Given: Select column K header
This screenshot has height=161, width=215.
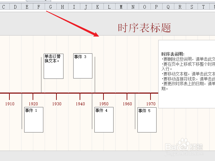Looking at the screenshot, I should point(98,7).
